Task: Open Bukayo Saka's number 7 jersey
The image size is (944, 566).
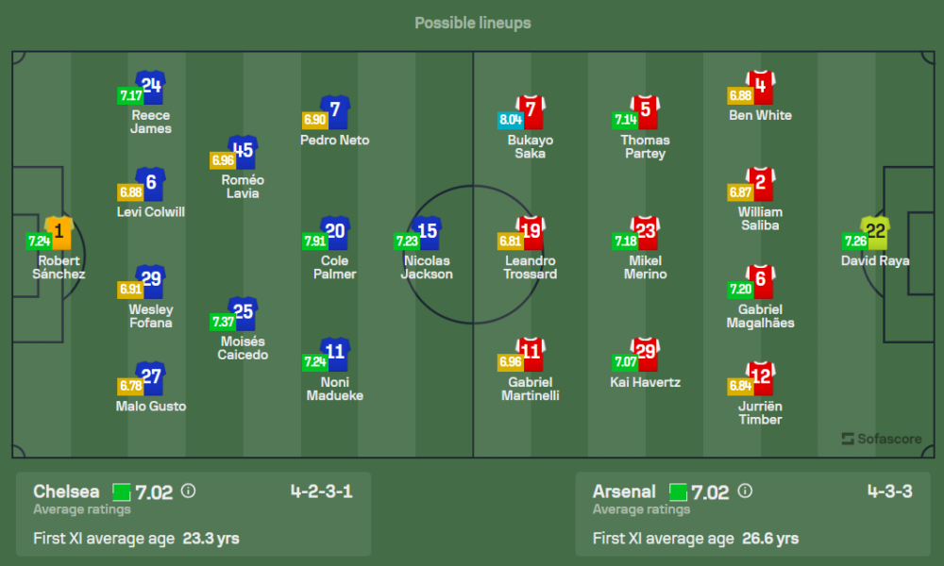Action: tap(531, 111)
